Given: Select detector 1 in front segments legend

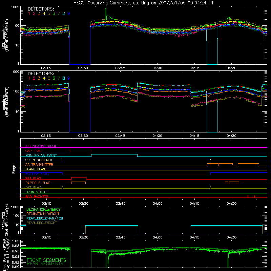Looking at the screenshot, I should (29, 14).
